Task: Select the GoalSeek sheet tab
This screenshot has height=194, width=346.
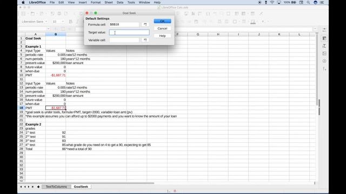Action: tap(81, 187)
